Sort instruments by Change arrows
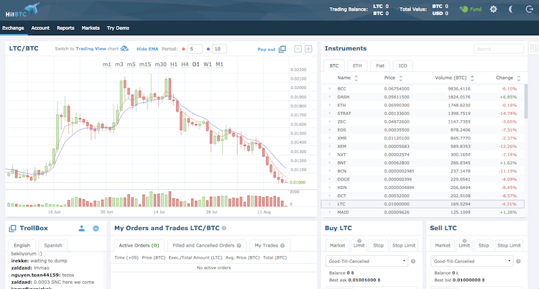 click(519, 78)
